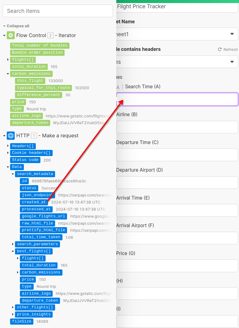Click the Search items input box
239x328 pixels.
(58, 11)
